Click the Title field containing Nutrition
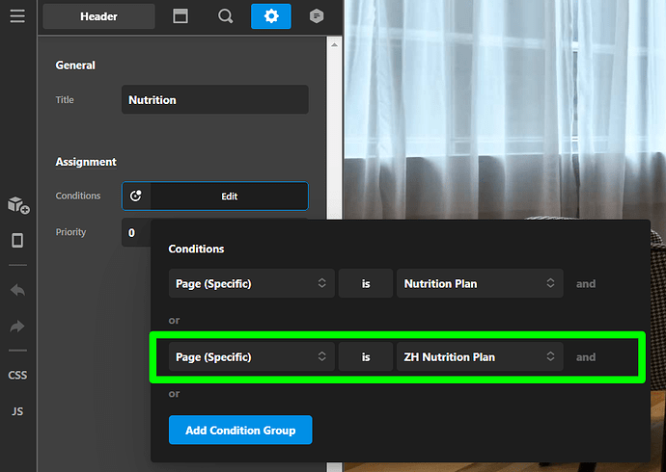The image size is (666, 472). pyautogui.click(x=215, y=99)
